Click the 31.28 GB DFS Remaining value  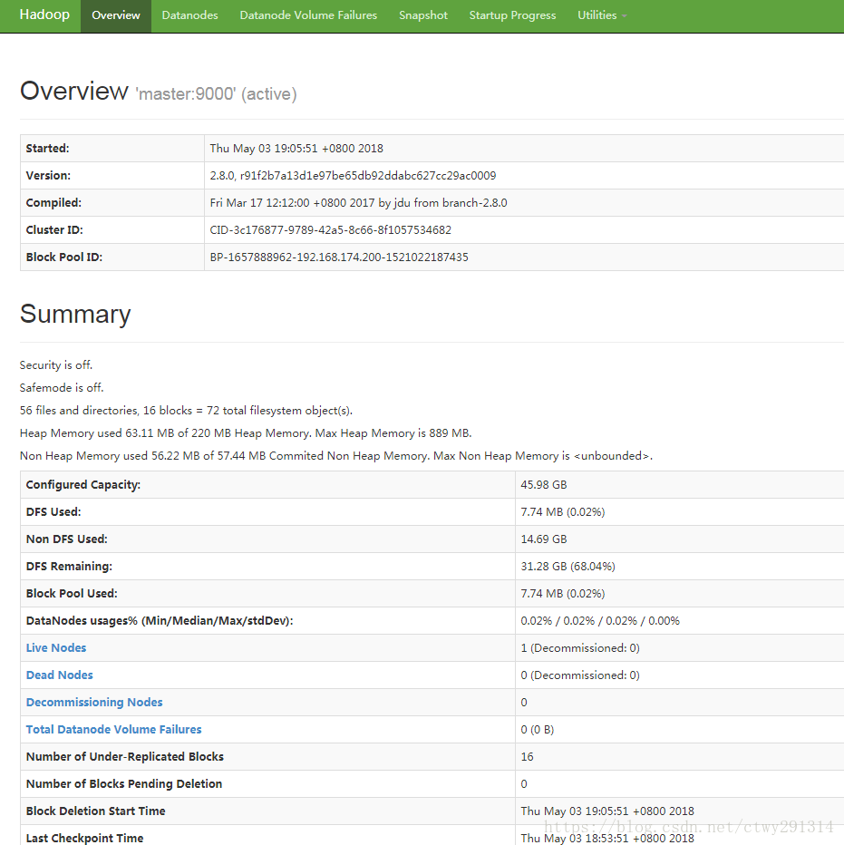click(568, 567)
